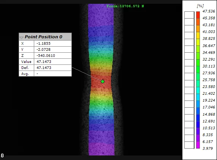Collapse the Point Position 0 panel triangle
This screenshot has width=217, height=160.
click(21, 38)
